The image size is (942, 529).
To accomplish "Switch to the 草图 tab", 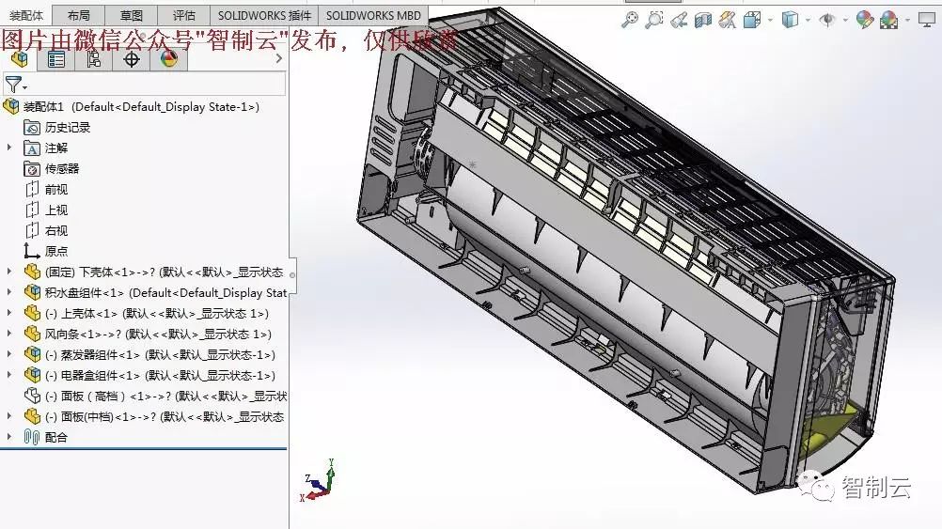I will (132, 15).
